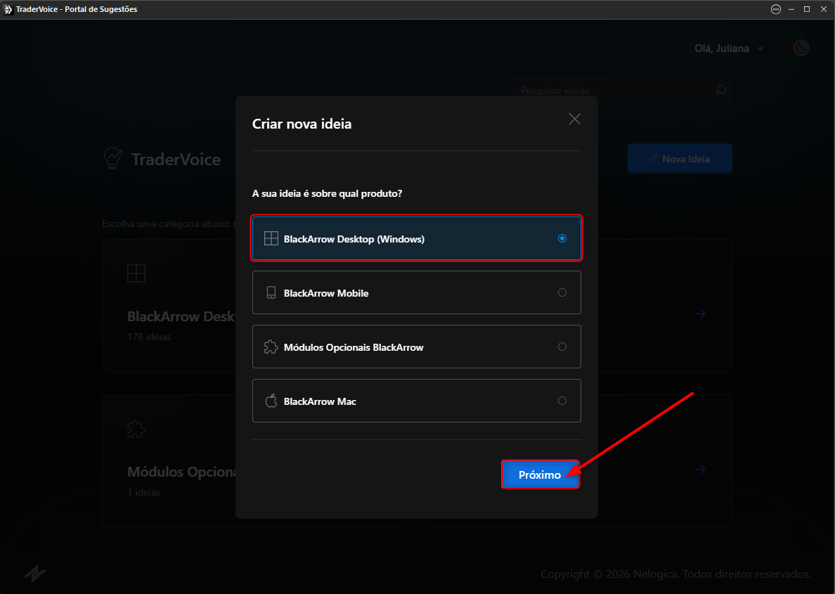Click the search magnifier icon

click(720, 90)
